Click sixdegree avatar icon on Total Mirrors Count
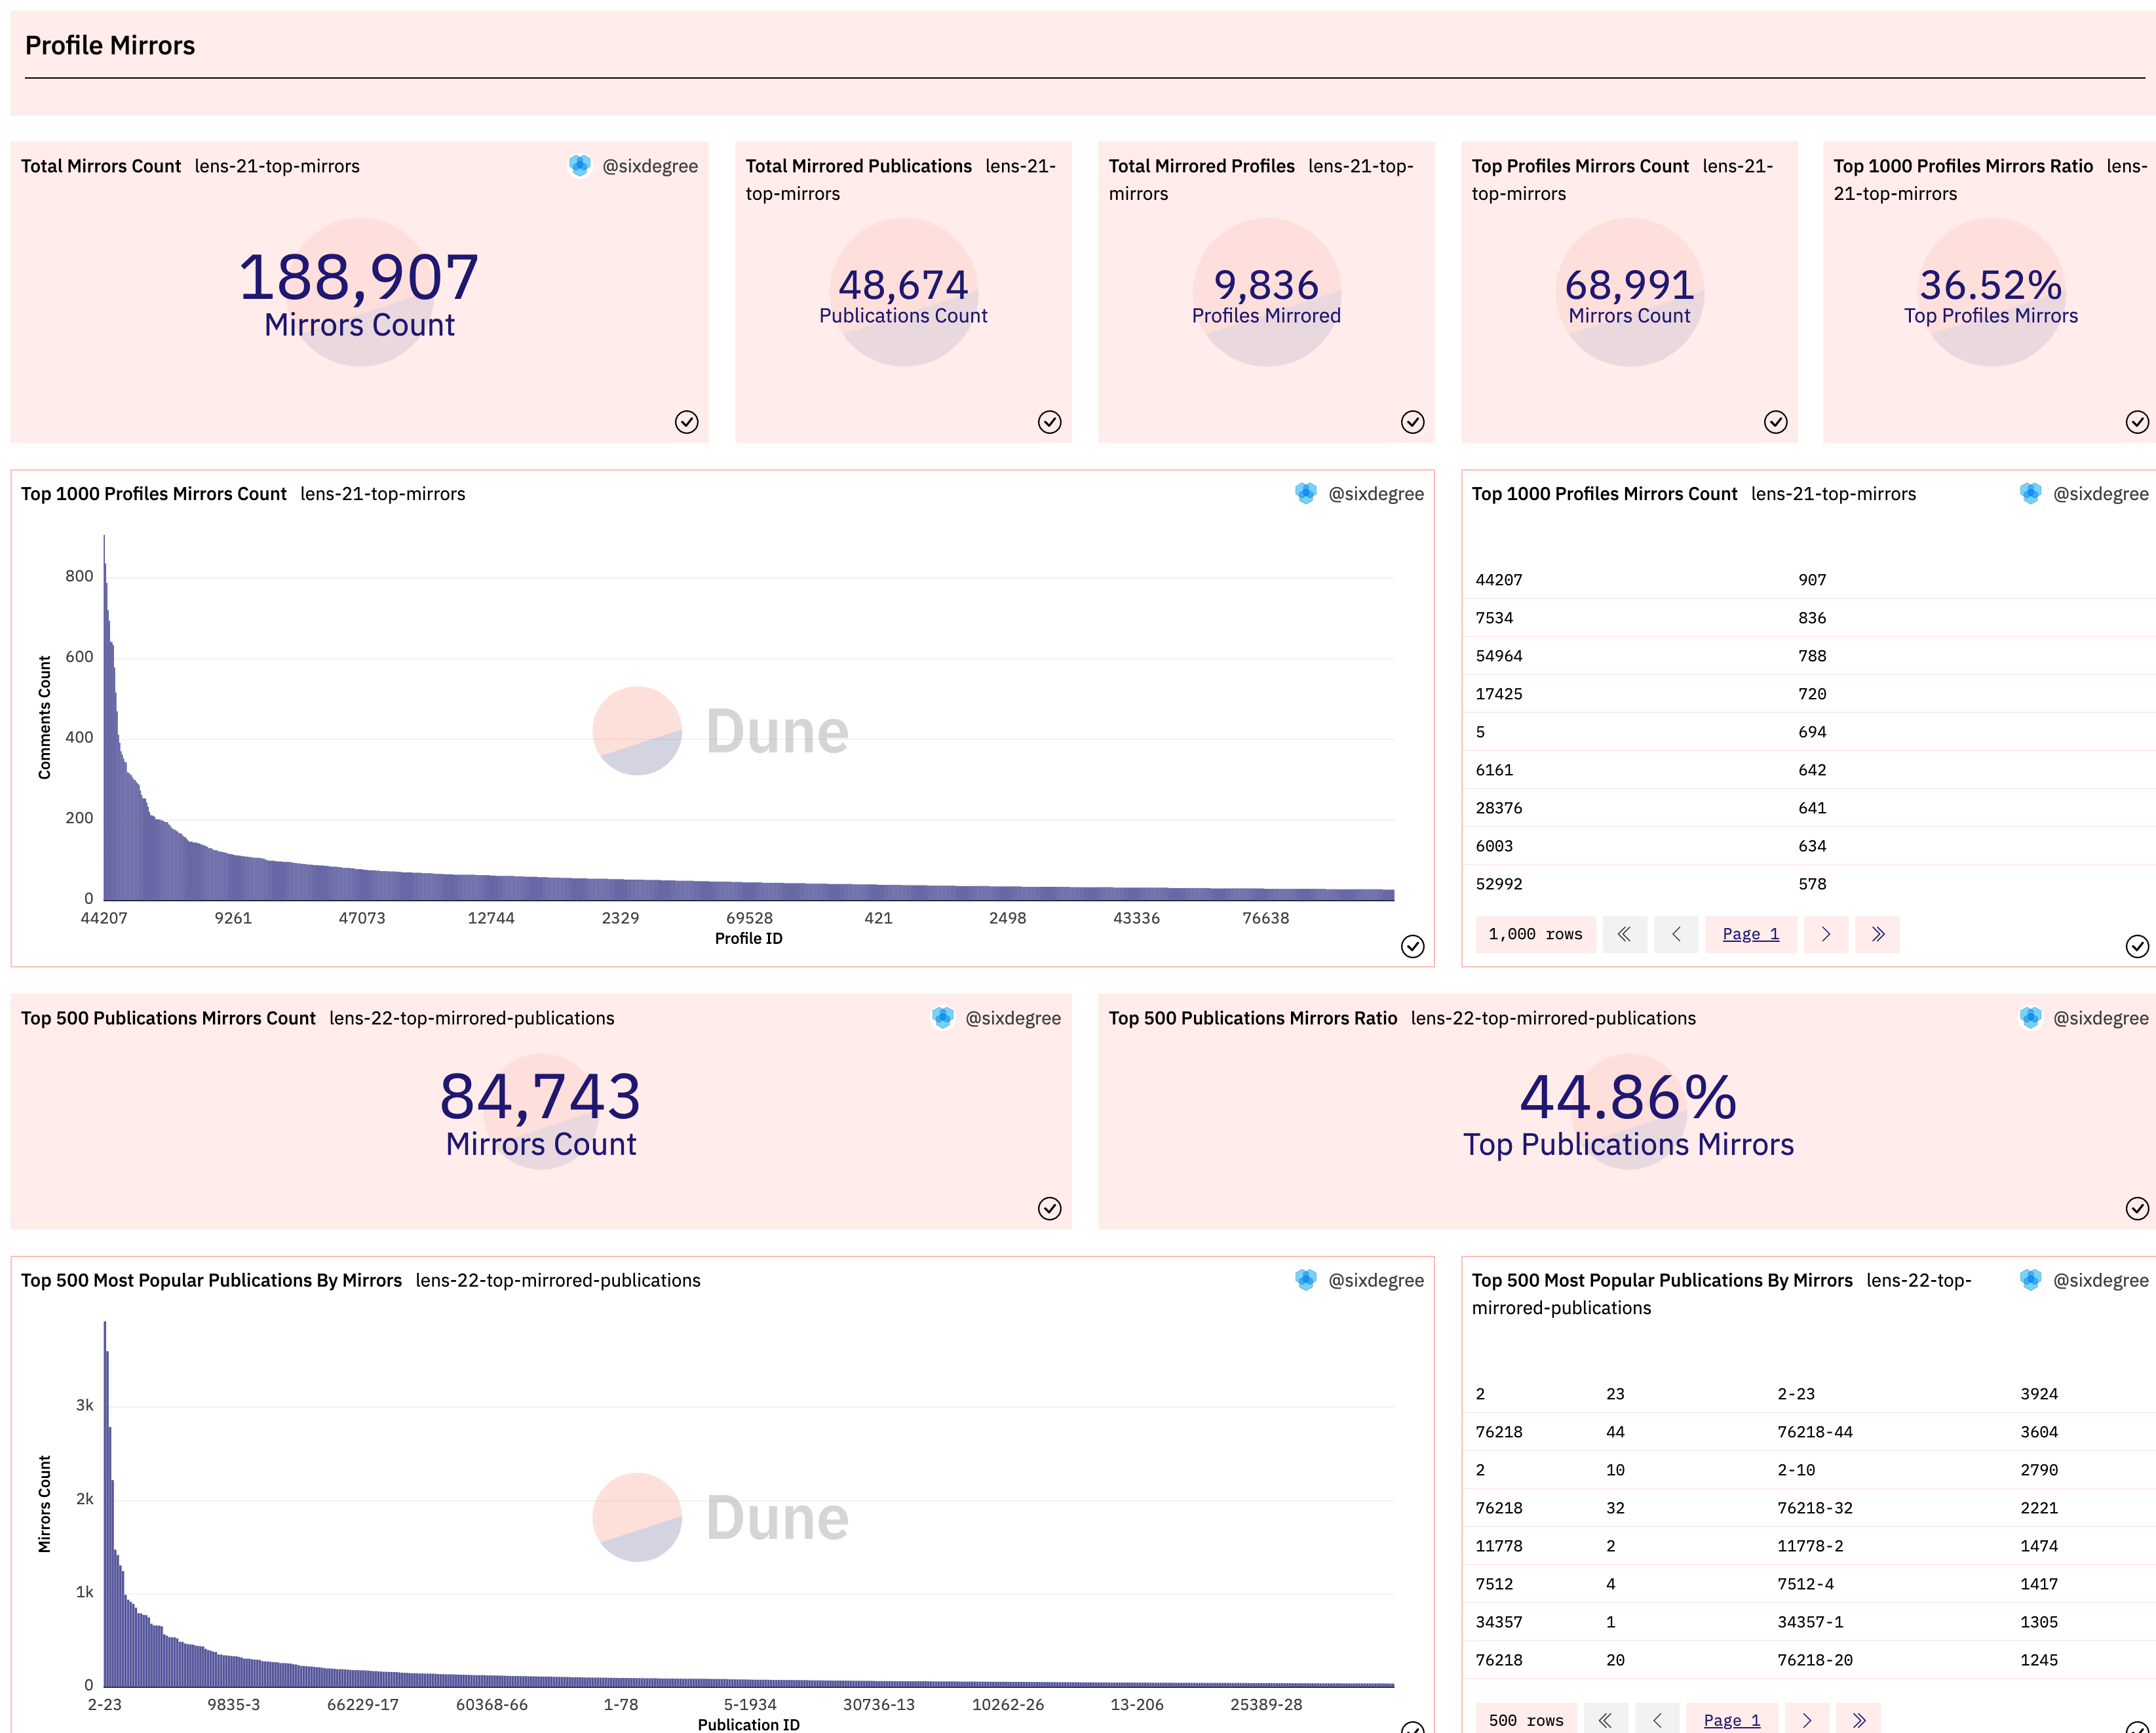 tap(580, 166)
